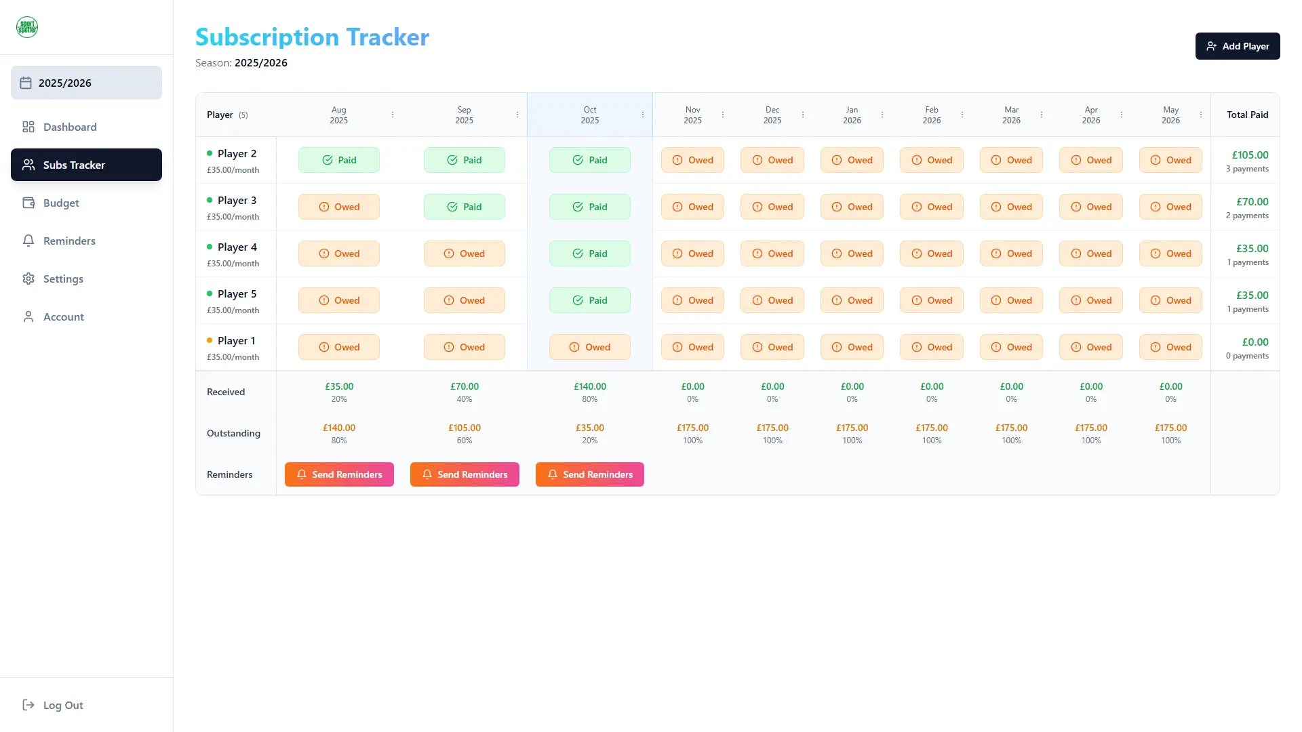Click the green status dot beside Player 3

click(x=210, y=201)
